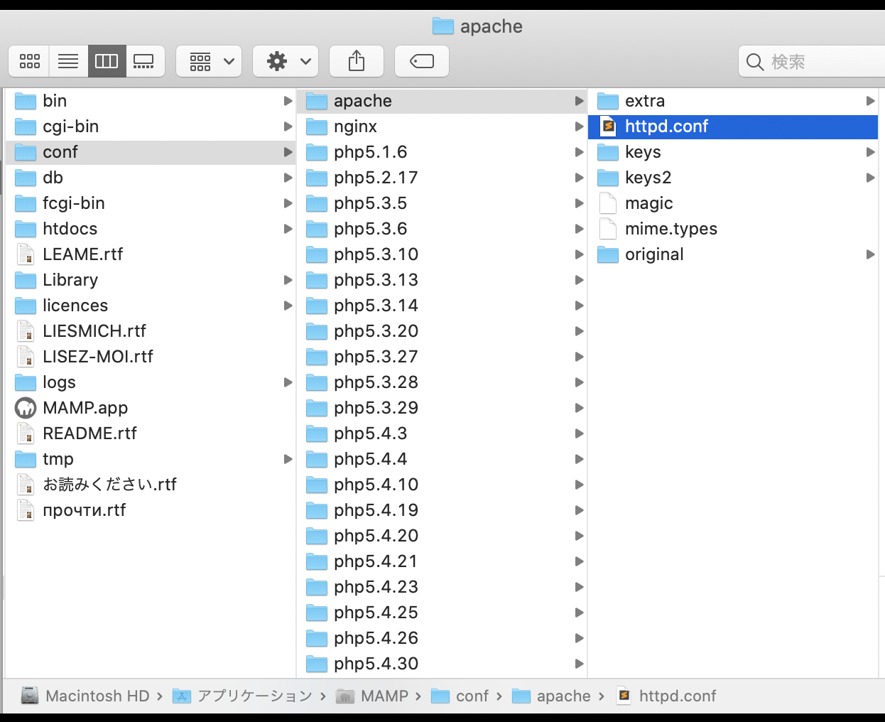
Task: Select the прочти.rtf document icon
Action: point(26,510)
